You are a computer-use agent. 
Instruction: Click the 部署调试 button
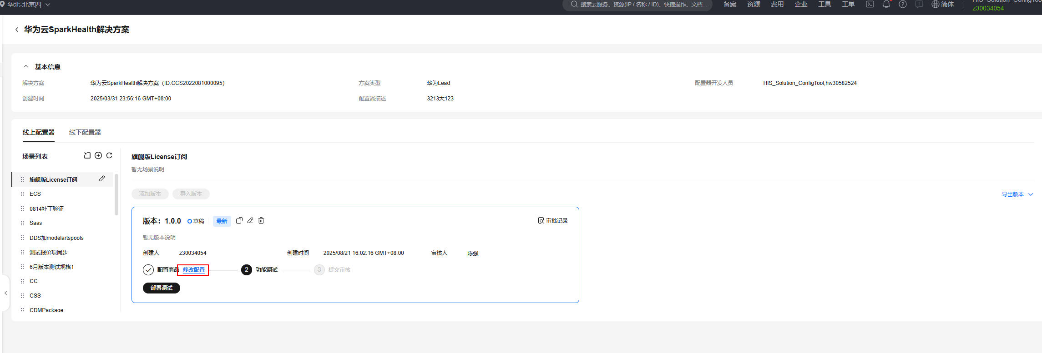pos(162,288)
